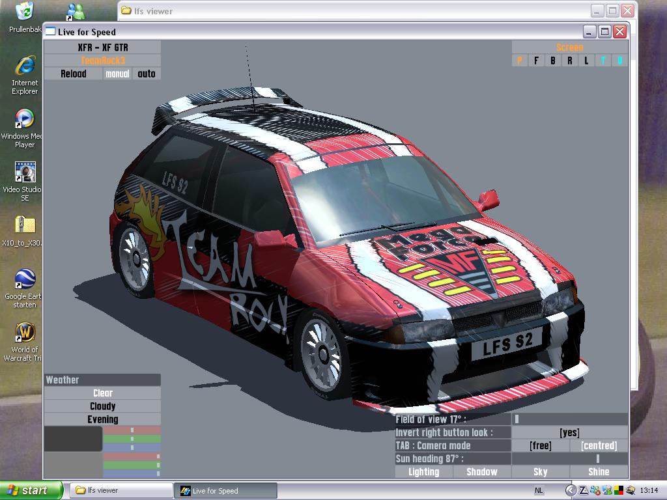
Task: Select Evening weather
Action: (102, 419)
